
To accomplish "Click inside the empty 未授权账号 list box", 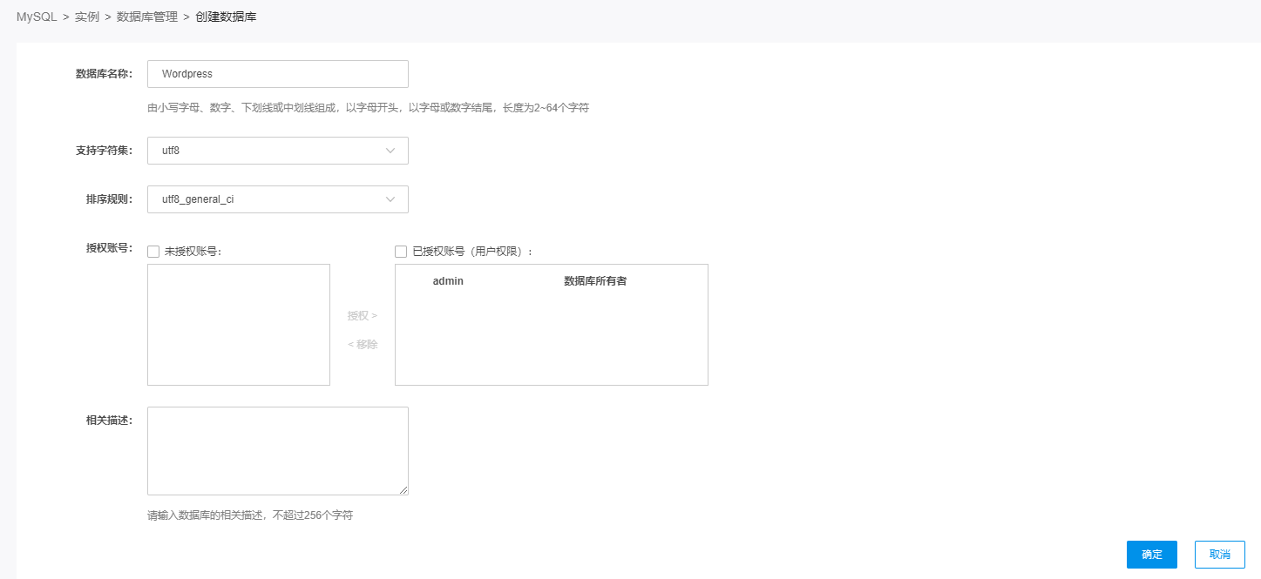I will 238,324.
